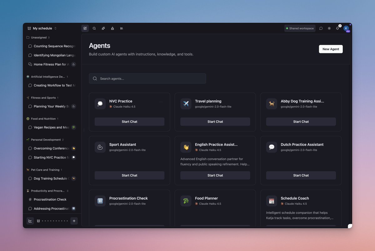Toggle the light theme sun icon

(x=329, y=28)
